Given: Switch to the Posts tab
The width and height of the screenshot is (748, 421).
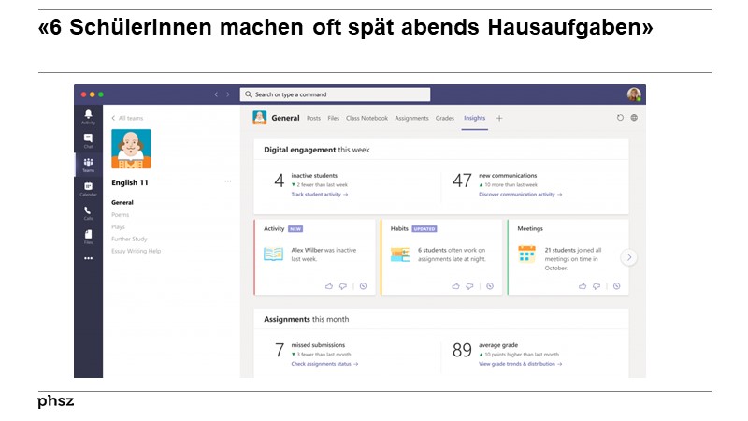Looking at the screenshot, I should 313,119.
